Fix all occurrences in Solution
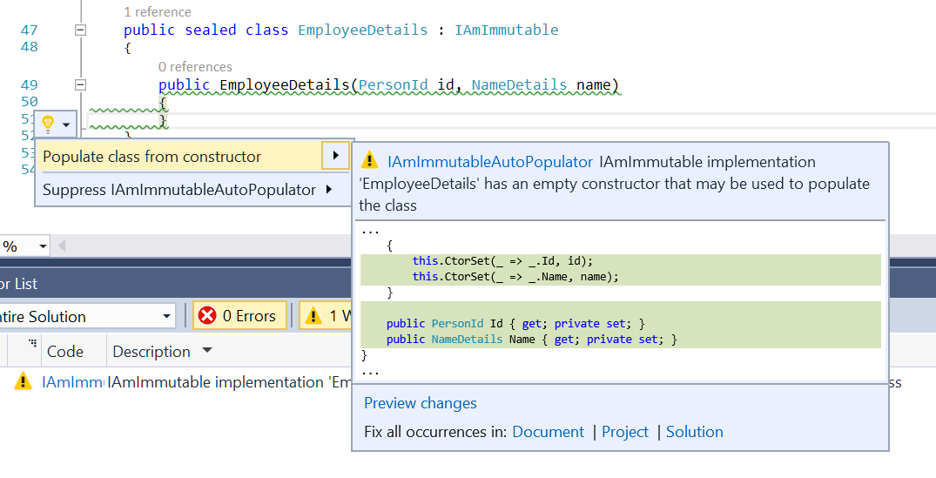Viewport: 936px width, 478px height. point(694,432)
